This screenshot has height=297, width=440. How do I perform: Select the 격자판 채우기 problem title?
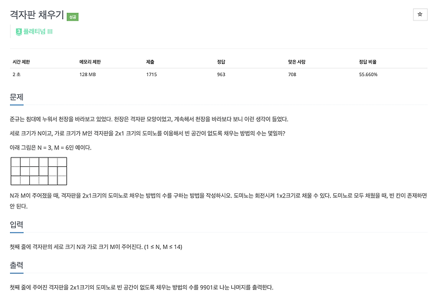37,15
